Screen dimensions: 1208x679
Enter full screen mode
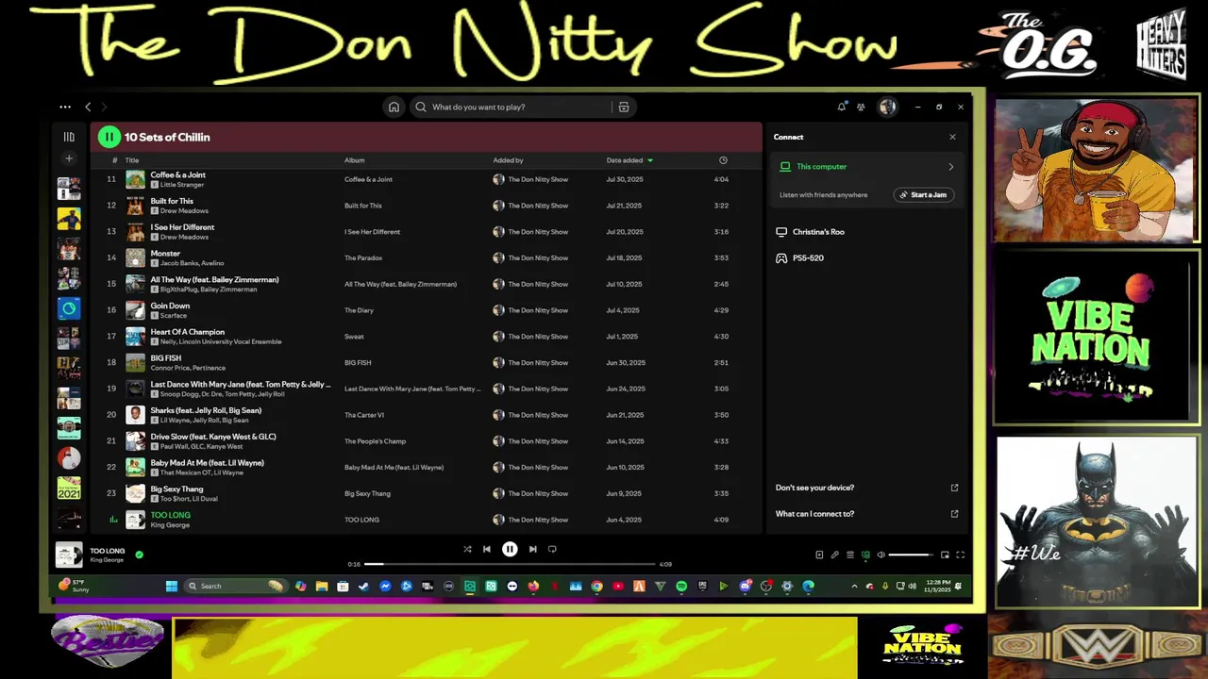pos(960,555)
